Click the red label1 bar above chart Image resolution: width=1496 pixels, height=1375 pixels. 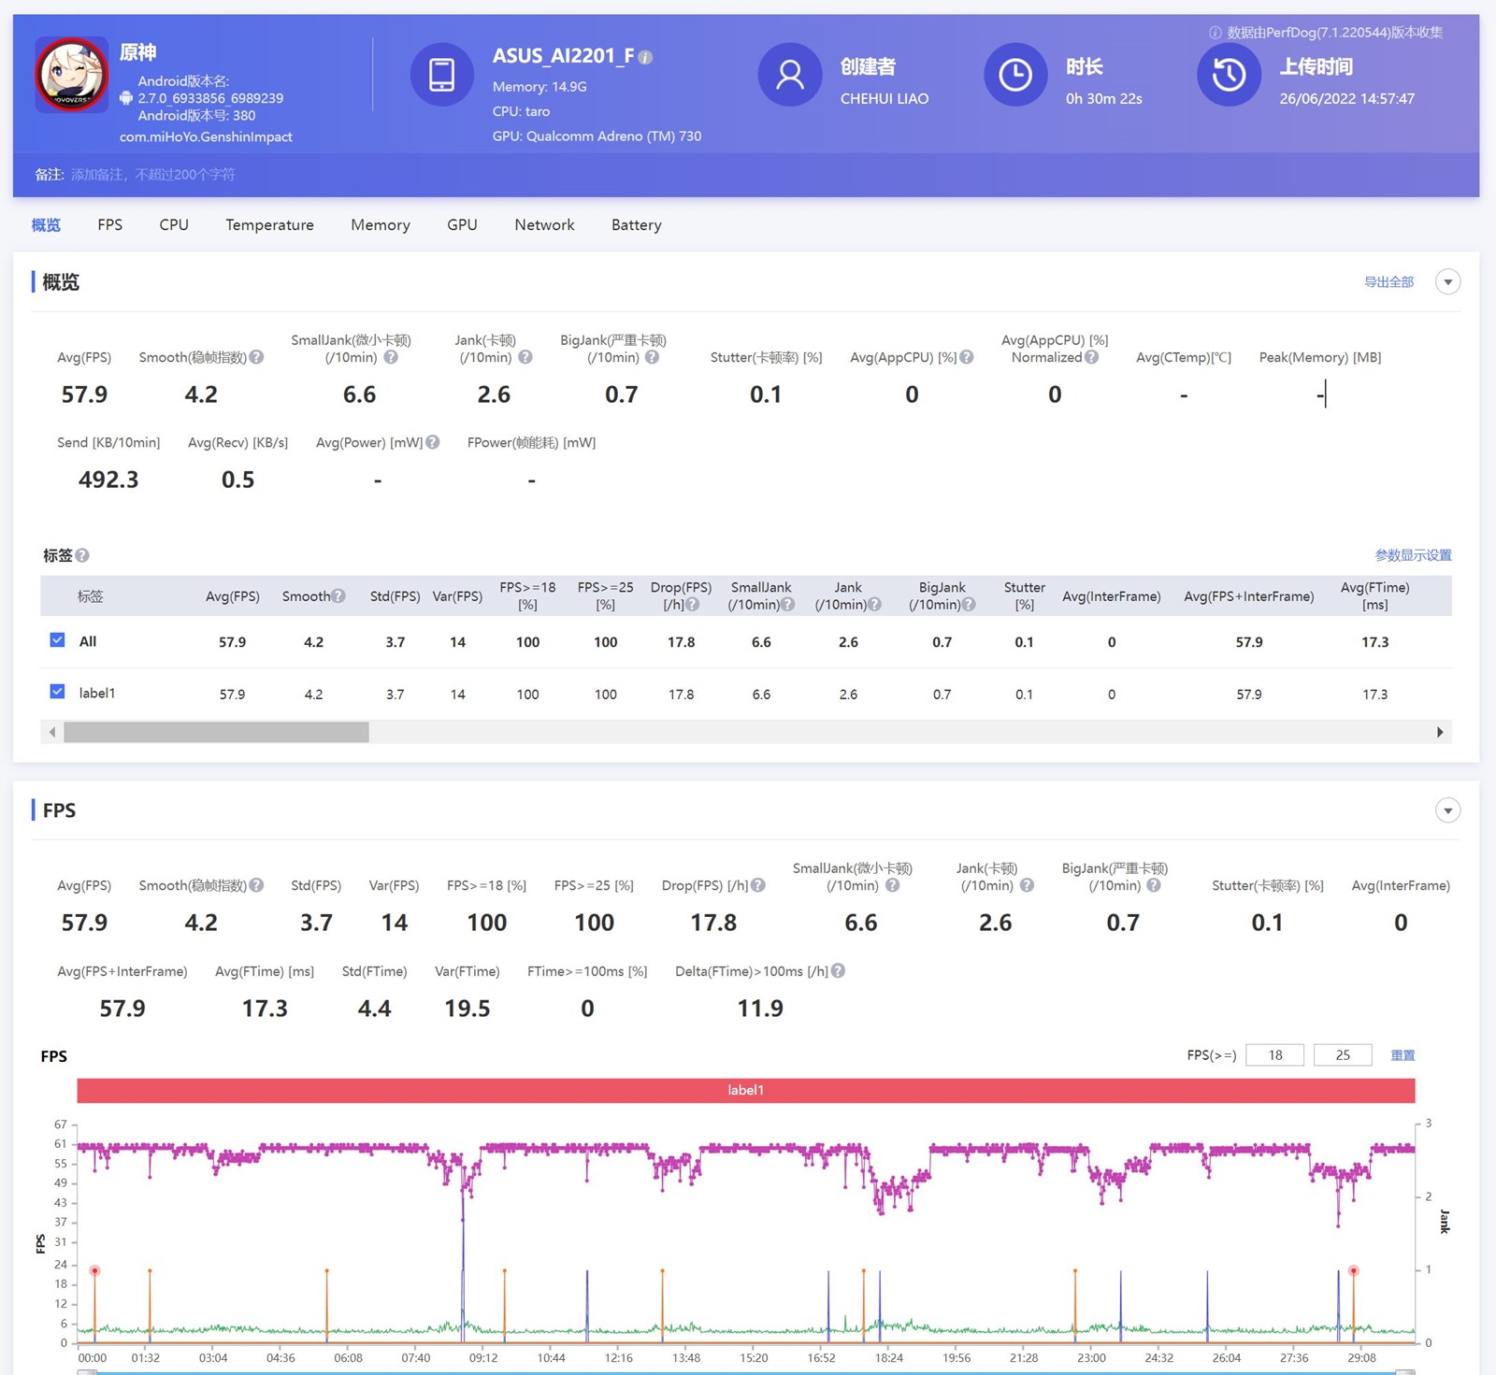pos(745,1090)
